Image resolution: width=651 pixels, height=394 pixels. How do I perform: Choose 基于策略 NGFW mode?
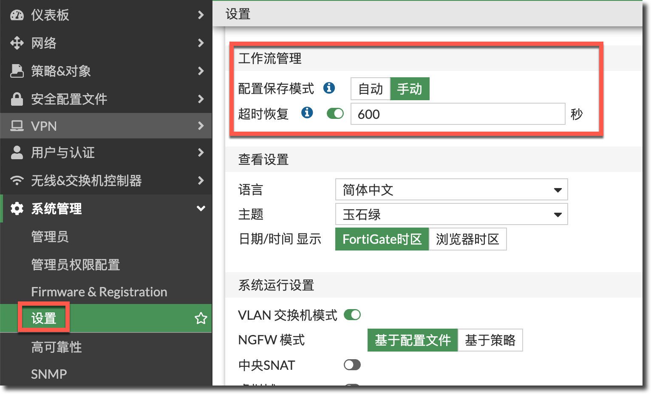490,340
